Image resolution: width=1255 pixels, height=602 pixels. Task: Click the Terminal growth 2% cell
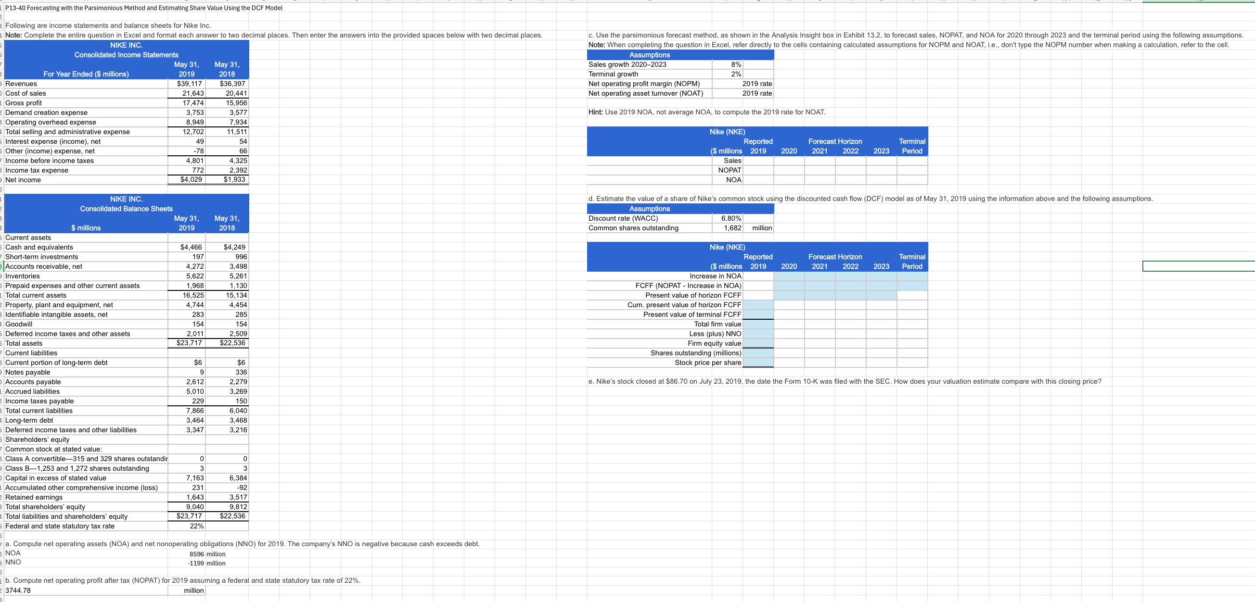click(728, 74)
